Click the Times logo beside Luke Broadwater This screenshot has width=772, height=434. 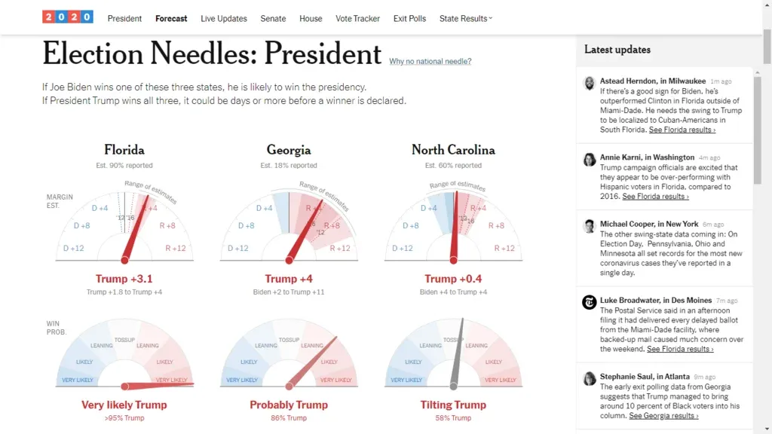click(590, 302)
